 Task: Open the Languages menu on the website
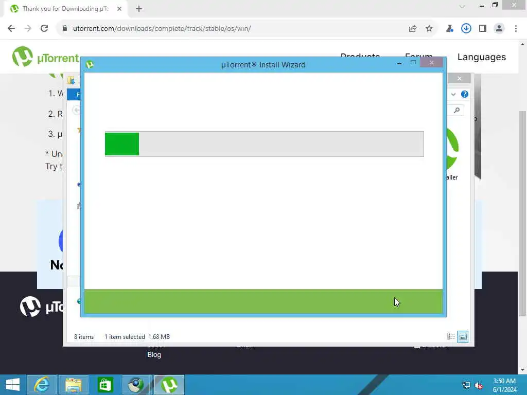pyautogui.click(x=481, y=57)
